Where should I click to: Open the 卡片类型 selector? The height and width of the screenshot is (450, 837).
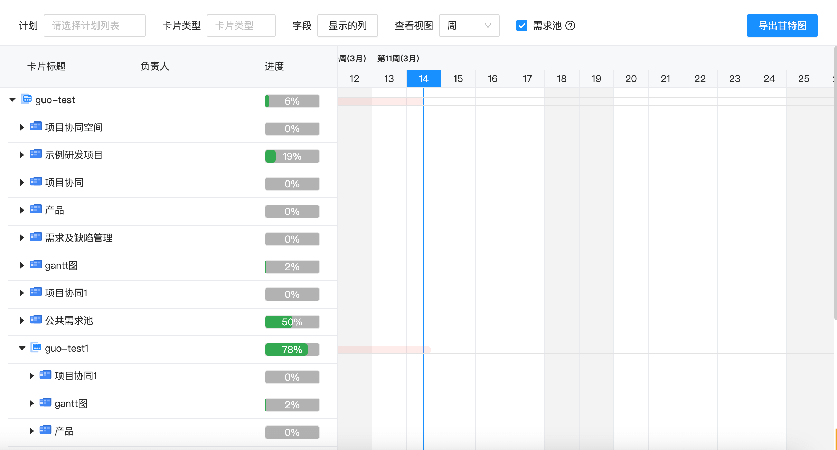[x=241, y=26]
